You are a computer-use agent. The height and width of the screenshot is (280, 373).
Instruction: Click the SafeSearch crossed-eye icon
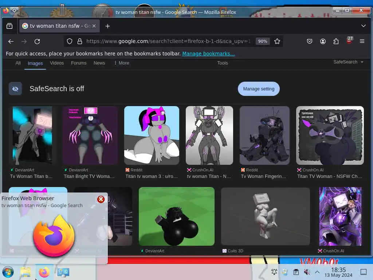pos(15,89)
